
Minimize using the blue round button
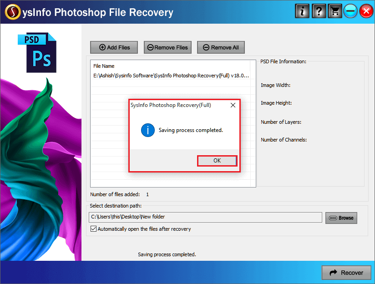[x=350, y=11]
